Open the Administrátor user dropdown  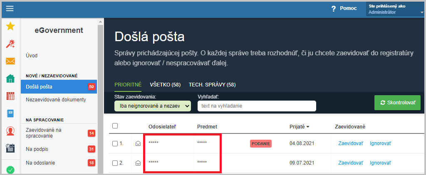pyautogui.click(x=395, y=9)
